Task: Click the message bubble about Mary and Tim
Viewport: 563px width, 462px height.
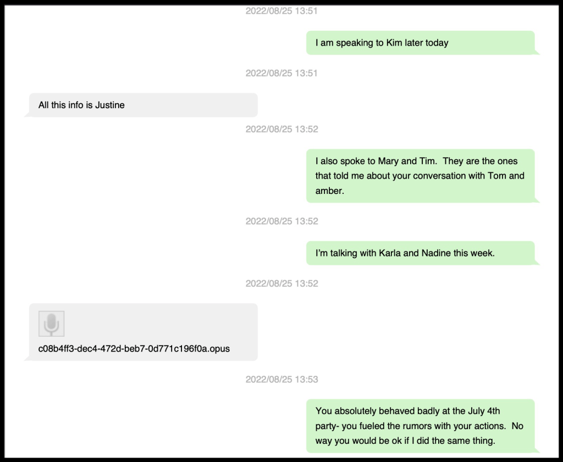Action: (x=420, y=176)
